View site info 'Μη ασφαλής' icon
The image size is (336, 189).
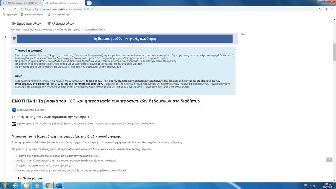(x=22, y=9)
